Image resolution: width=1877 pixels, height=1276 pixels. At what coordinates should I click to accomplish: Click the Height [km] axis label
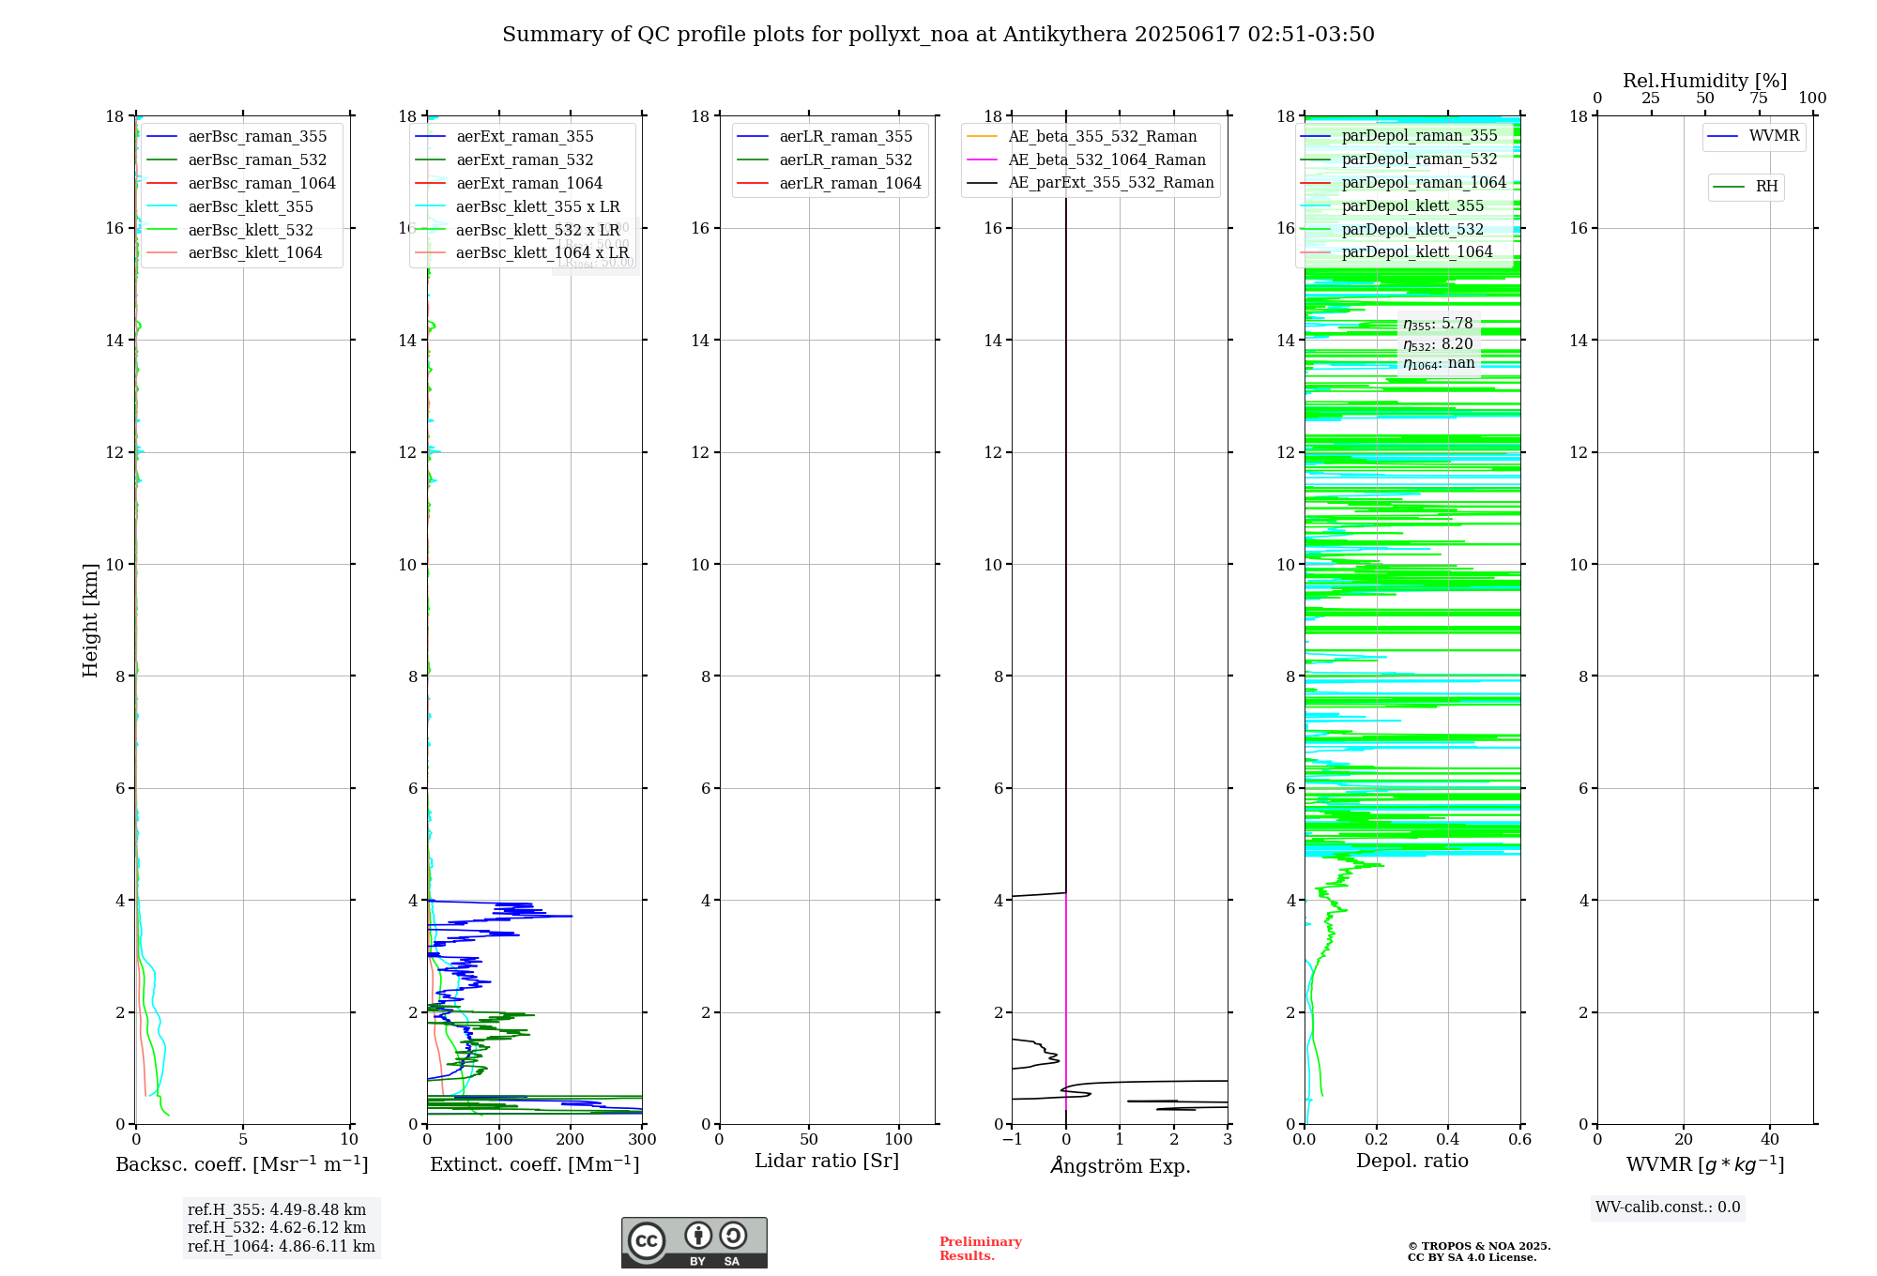click(x=90, y=620)
